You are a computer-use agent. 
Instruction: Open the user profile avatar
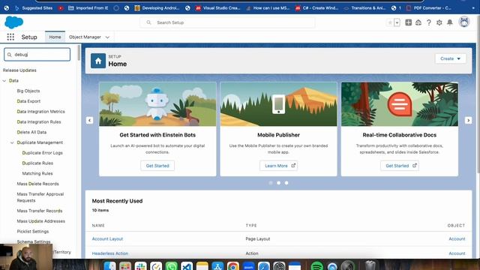click(464, 22)
